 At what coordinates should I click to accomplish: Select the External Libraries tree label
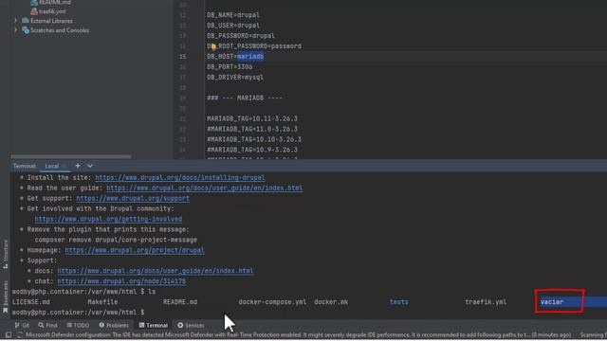pyautogui.click(x=51, y=21)
